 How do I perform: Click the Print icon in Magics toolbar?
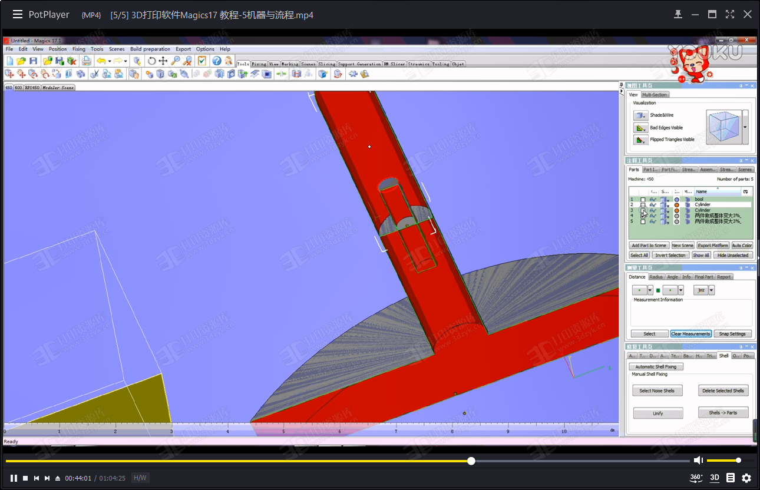pos(87,61)
